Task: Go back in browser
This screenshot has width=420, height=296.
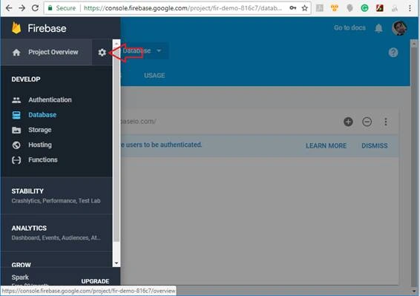Action: (x=9, y=8)
